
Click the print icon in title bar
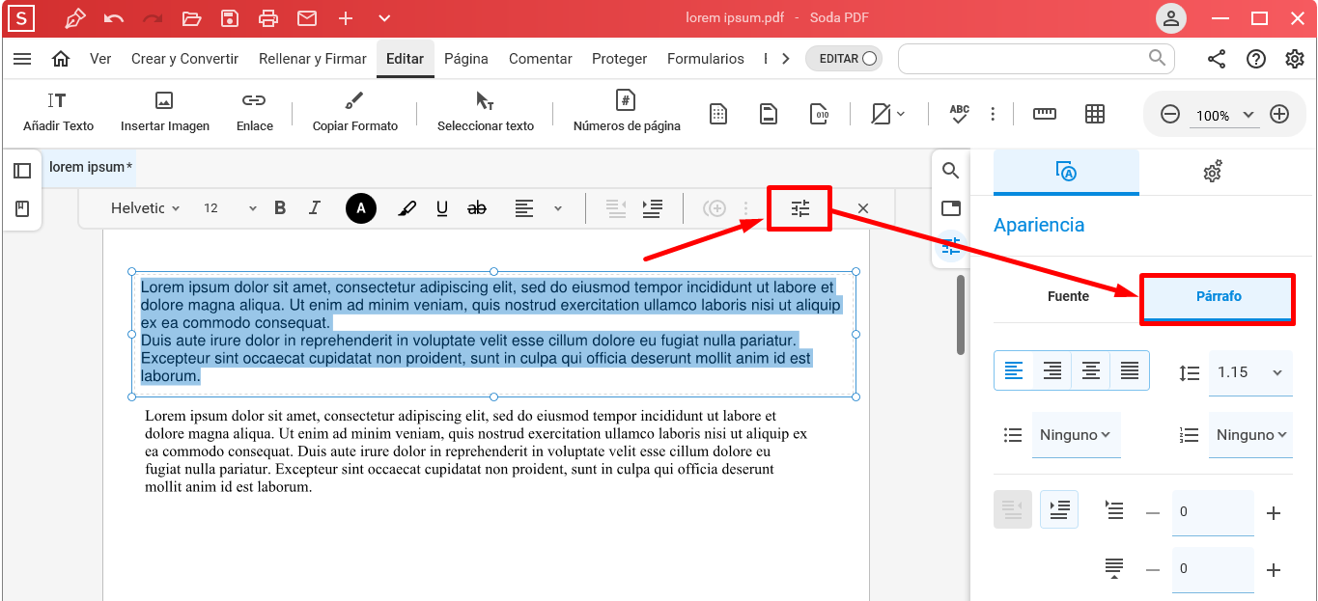click(268, 18)
